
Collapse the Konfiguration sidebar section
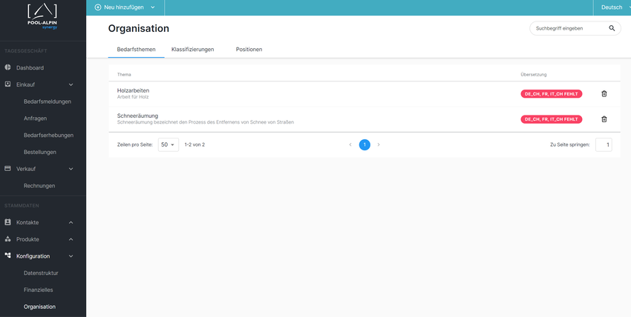[71, 256]
